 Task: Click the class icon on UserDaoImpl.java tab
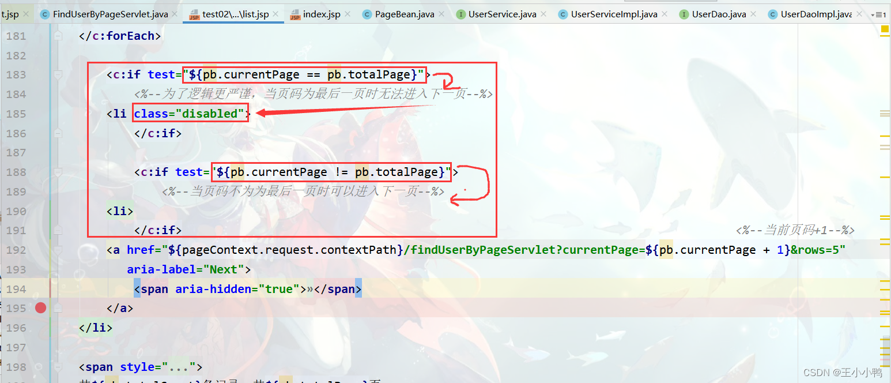click(x=773, y=14)
